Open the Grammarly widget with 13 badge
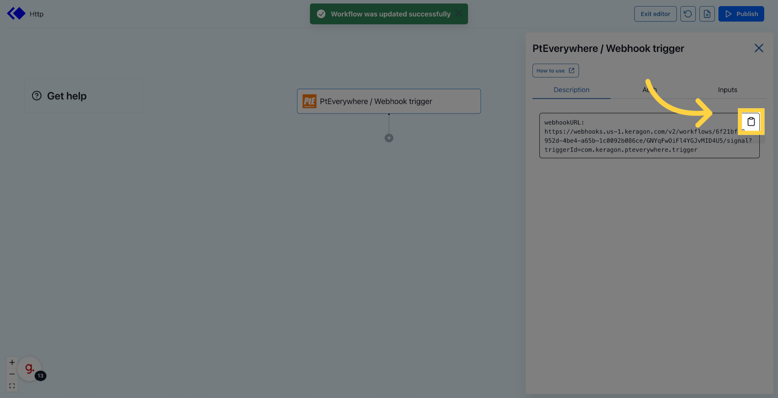The image size is (778, 398). [30, 369]
